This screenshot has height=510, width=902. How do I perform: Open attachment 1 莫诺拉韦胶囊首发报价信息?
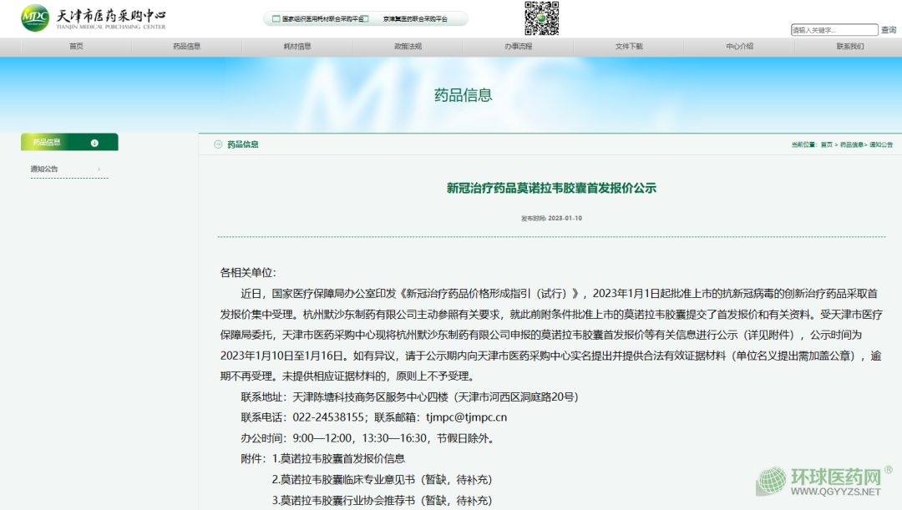[342, 458]
